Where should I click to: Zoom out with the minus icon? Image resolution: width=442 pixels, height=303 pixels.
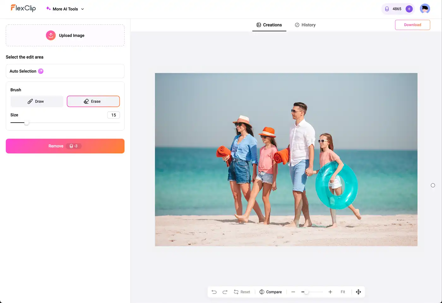[293, 292]
